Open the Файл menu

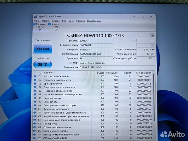(x=37, y=21)
